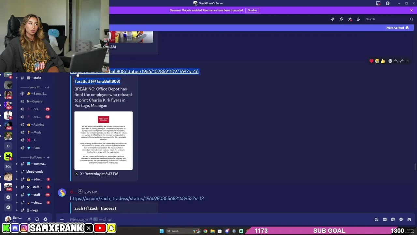Image resolution: width=417 pixels, height=235 pixels.
Task: Open the bleed-cmds channel
Action: (35, 172)
